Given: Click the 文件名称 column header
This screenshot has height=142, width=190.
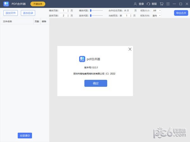Looking at the screenshot, I should (x=7, y=21).
